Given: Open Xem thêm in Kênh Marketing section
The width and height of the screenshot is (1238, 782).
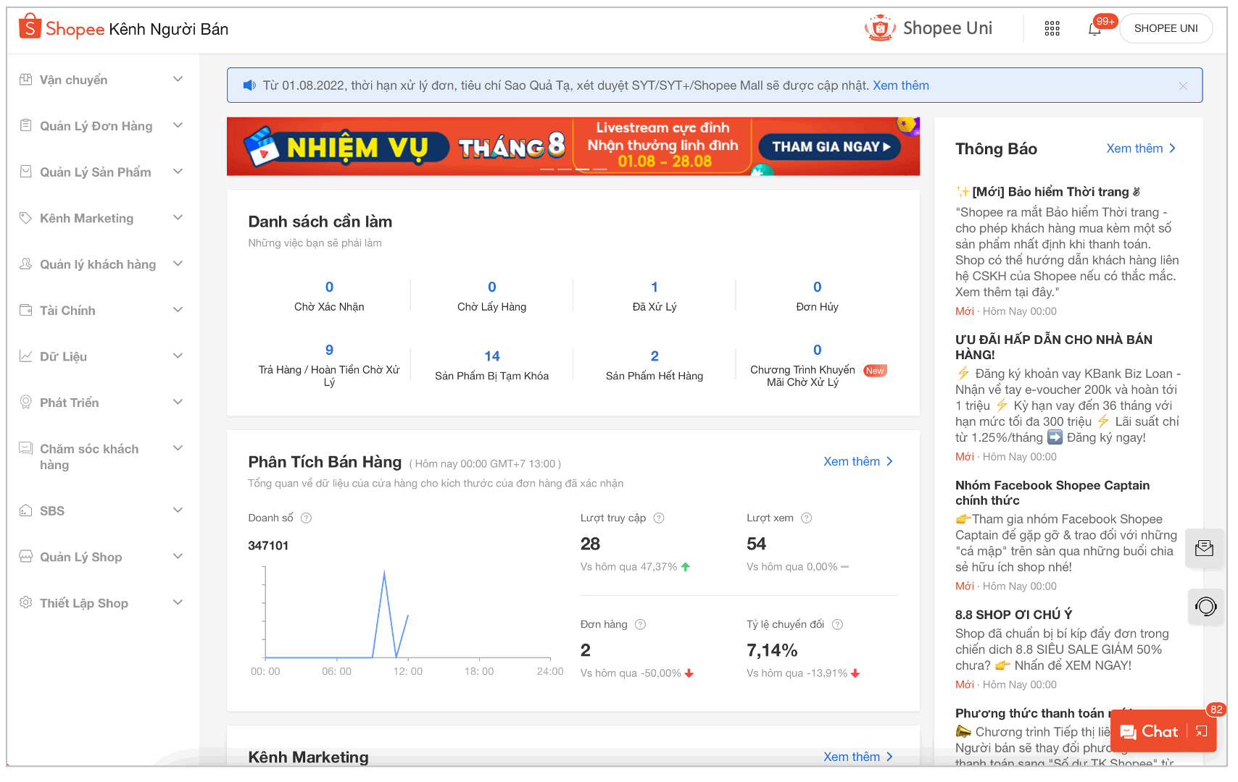Looking at the screenshot, I should point(858,757).
